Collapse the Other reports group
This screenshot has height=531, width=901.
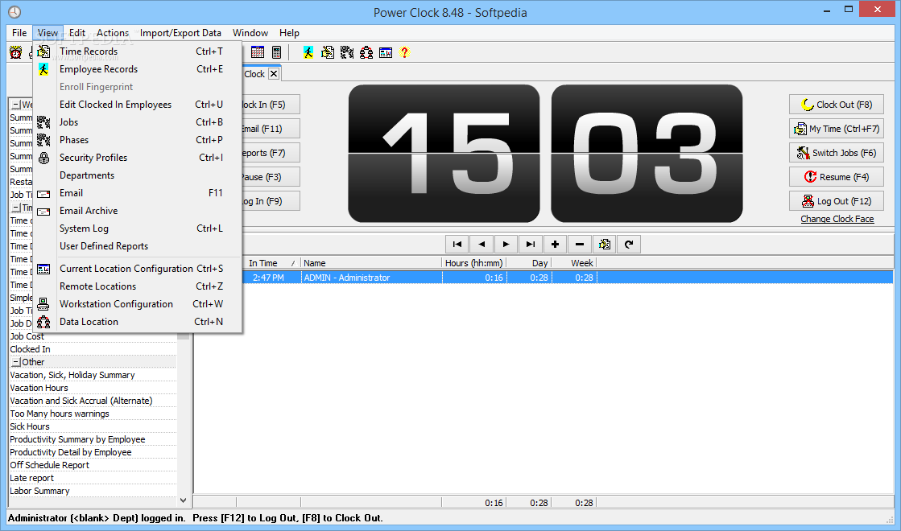tap(15, 362)
